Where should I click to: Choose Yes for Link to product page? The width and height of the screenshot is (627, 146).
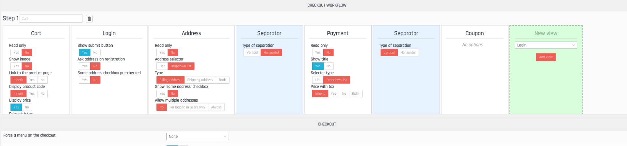click(x=32, y=80)
